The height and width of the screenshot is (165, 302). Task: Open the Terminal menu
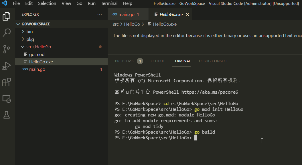coord(109,3)
